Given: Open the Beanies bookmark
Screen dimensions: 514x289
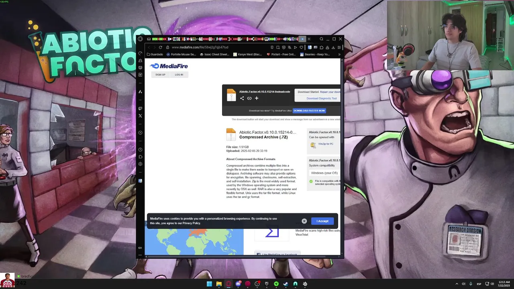Looking at the screenshot, I should (315, 54).
